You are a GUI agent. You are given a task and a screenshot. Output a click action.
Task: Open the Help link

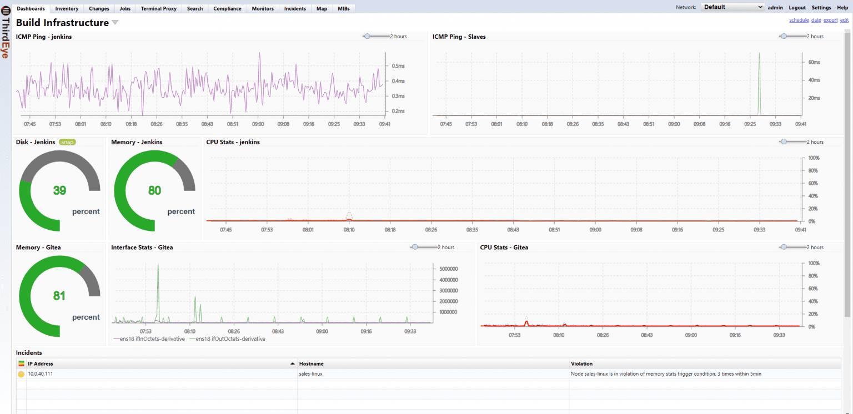pyautogui.click(x=842, y=8)
